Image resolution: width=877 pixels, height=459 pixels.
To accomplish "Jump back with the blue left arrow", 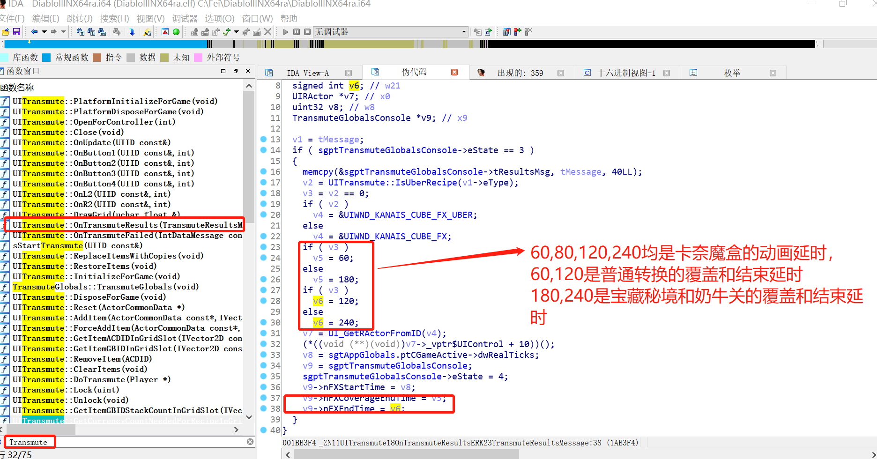I will [x=34, y=32].
